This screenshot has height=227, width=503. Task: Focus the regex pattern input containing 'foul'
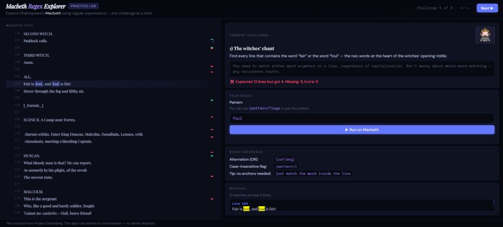click(x=362, y=118)
